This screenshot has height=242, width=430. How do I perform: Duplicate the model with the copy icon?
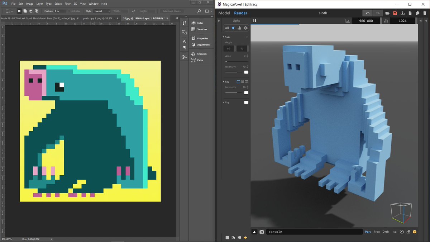[x=418, y=13]
